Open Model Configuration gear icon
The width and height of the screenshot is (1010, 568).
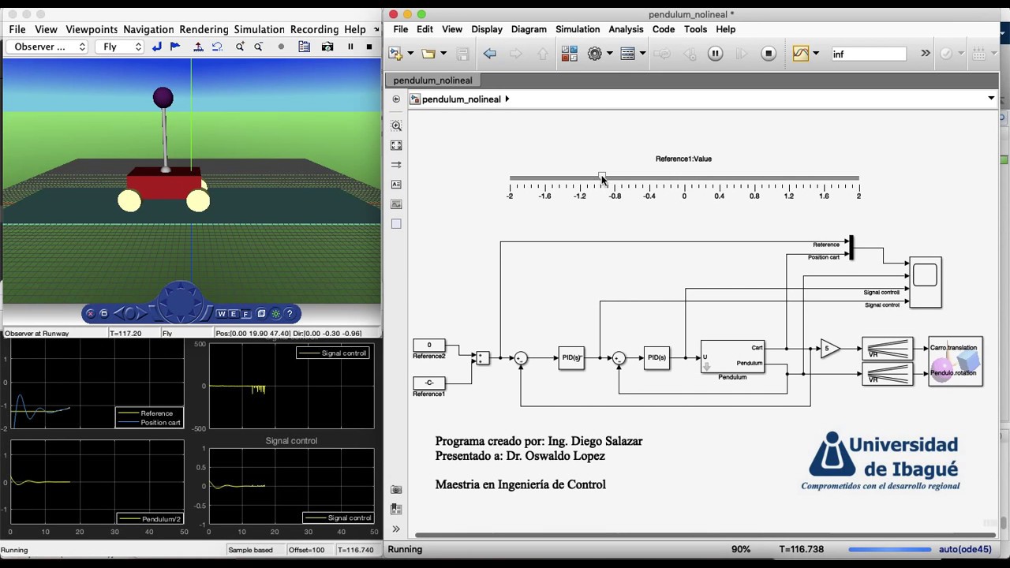(595, 54)
